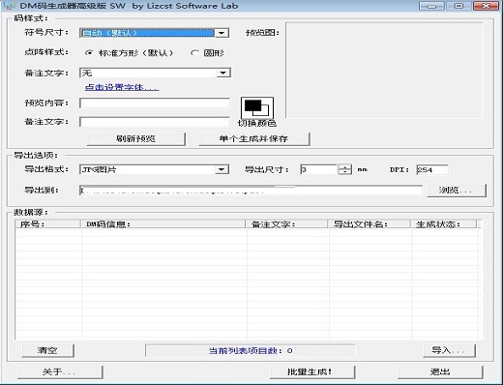Click the 导出到 export path field
503x385 pixels.
coord(251,191)
